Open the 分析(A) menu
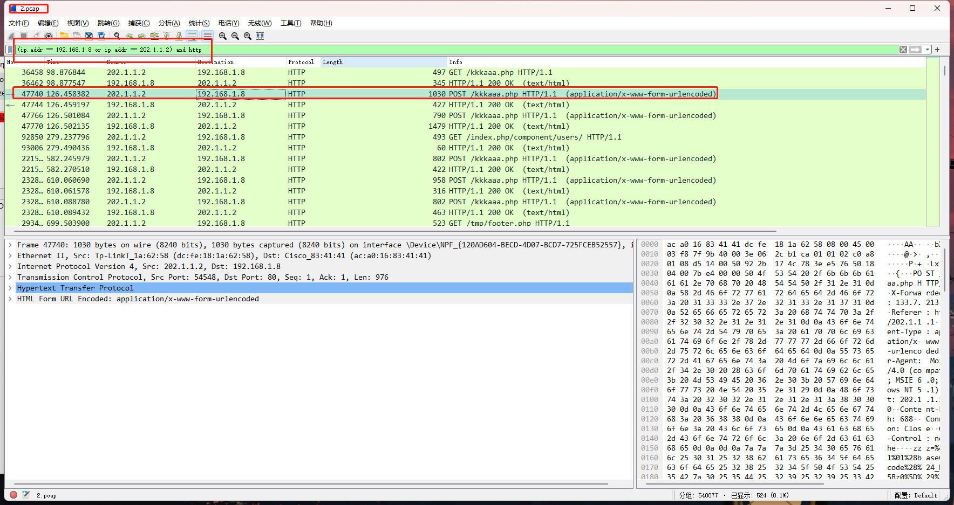This screenshot has width=954, height=505. (x=169, y=23)
